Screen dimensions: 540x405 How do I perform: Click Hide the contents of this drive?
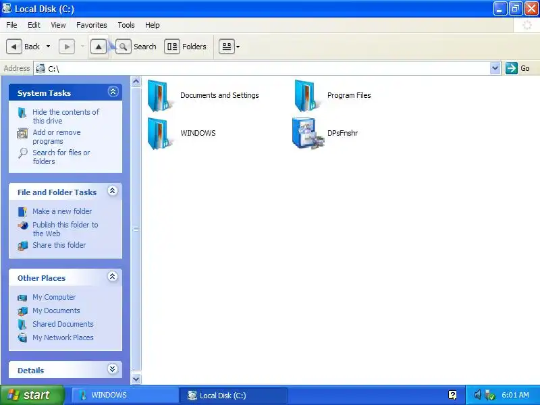(65, 116)
